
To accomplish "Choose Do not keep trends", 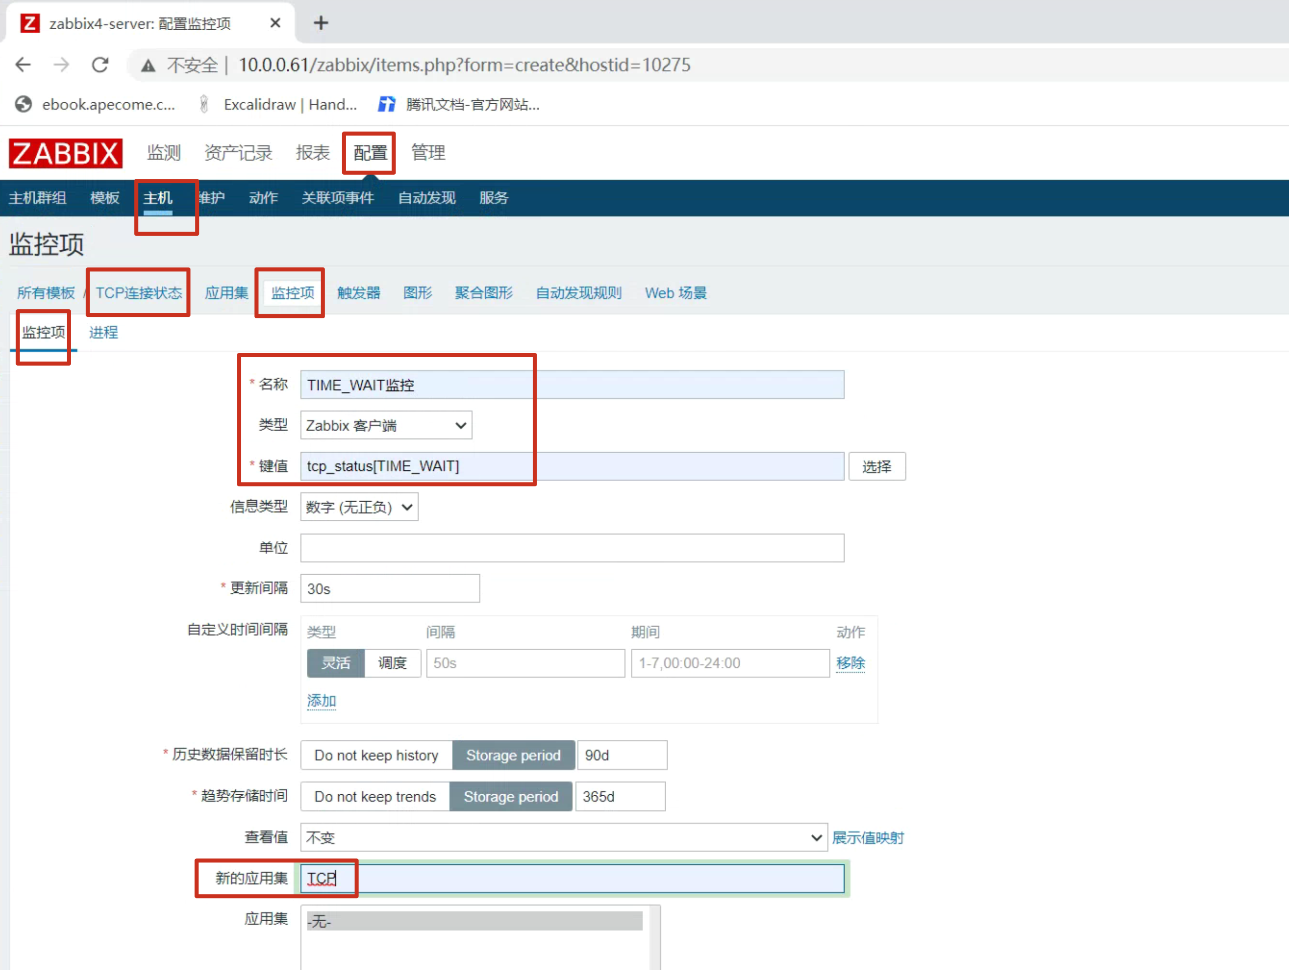I will 375,796.
